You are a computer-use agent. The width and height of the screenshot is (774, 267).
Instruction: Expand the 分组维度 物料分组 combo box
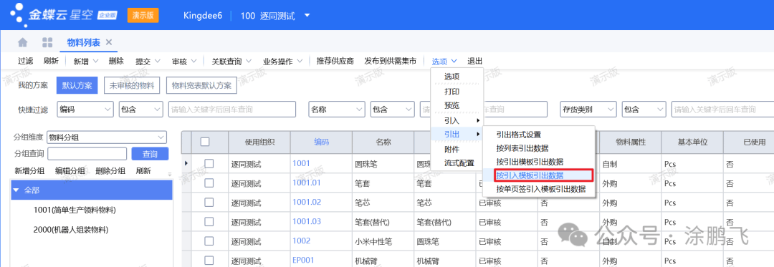[x=161, y=137]
